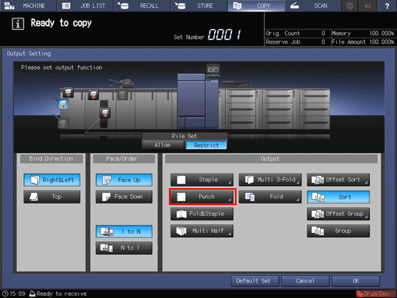Select the second finisher's top tray icon
This screenshot has width=397, height=298.
click(x=94, y=94)
